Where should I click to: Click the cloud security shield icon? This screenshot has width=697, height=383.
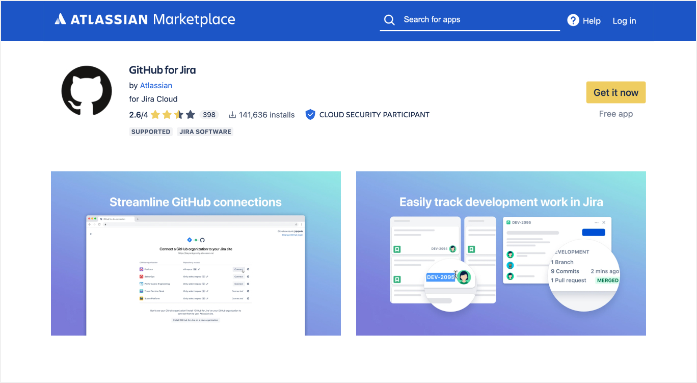(x=310, y=115)
